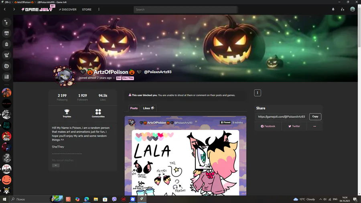Open the top navigation more-options dots
Screen dimensions: 361x203
(x=99, y=10)
